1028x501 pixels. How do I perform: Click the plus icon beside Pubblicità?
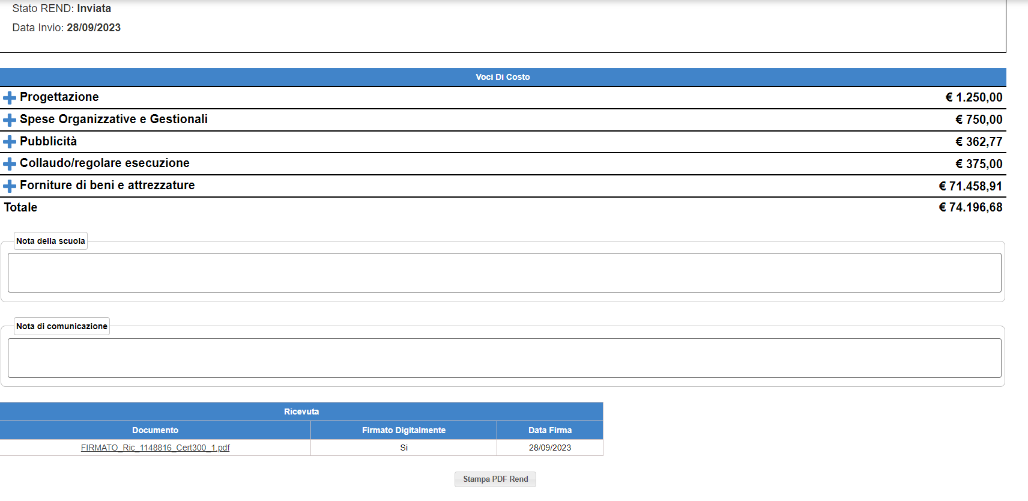point(10,142)
